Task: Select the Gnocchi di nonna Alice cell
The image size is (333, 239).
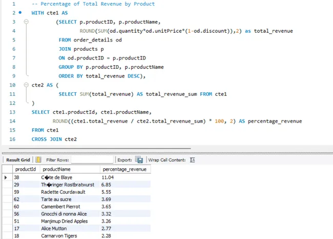Action: (x=70, y=214)
